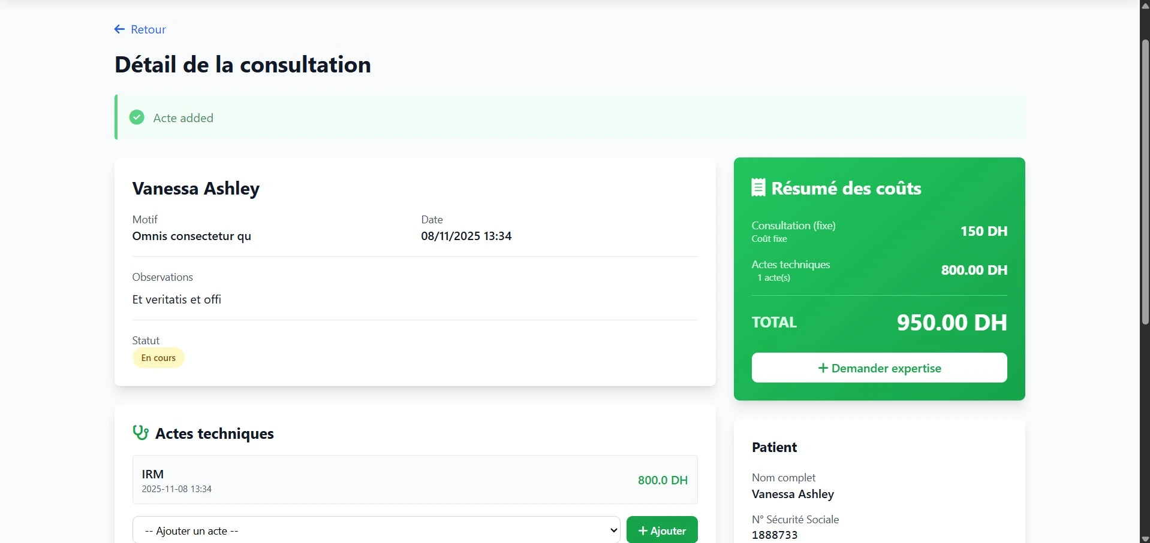Click the stethoscope icon beside Actes techniques

[x=140, y=433]
